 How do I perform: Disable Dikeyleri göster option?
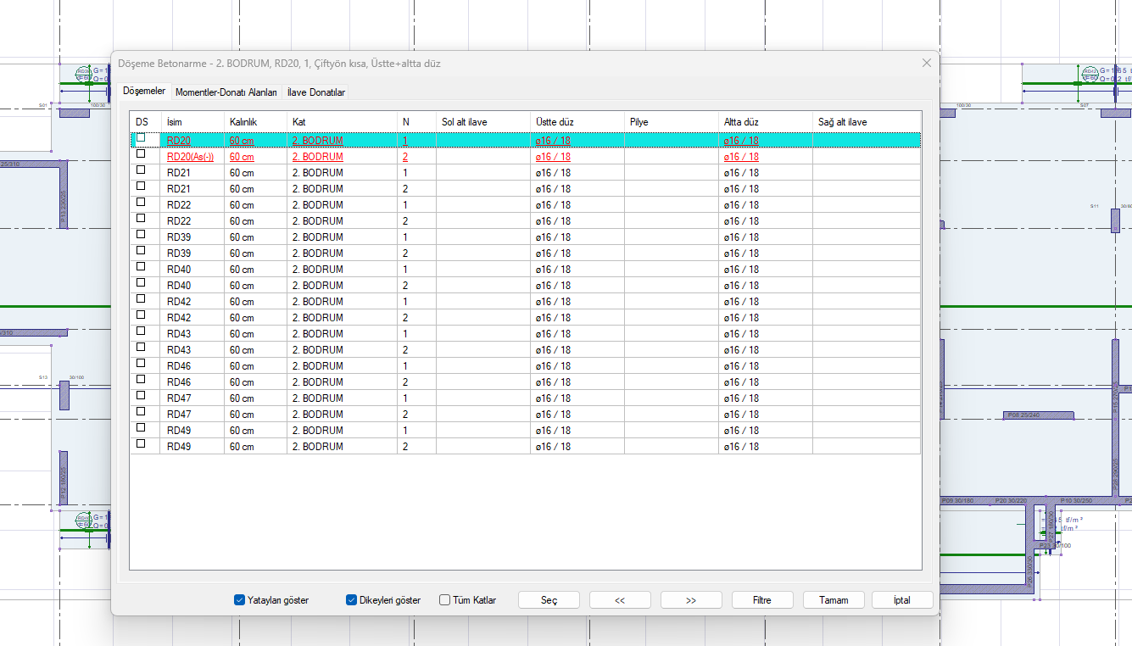click(x=351, y=600)
